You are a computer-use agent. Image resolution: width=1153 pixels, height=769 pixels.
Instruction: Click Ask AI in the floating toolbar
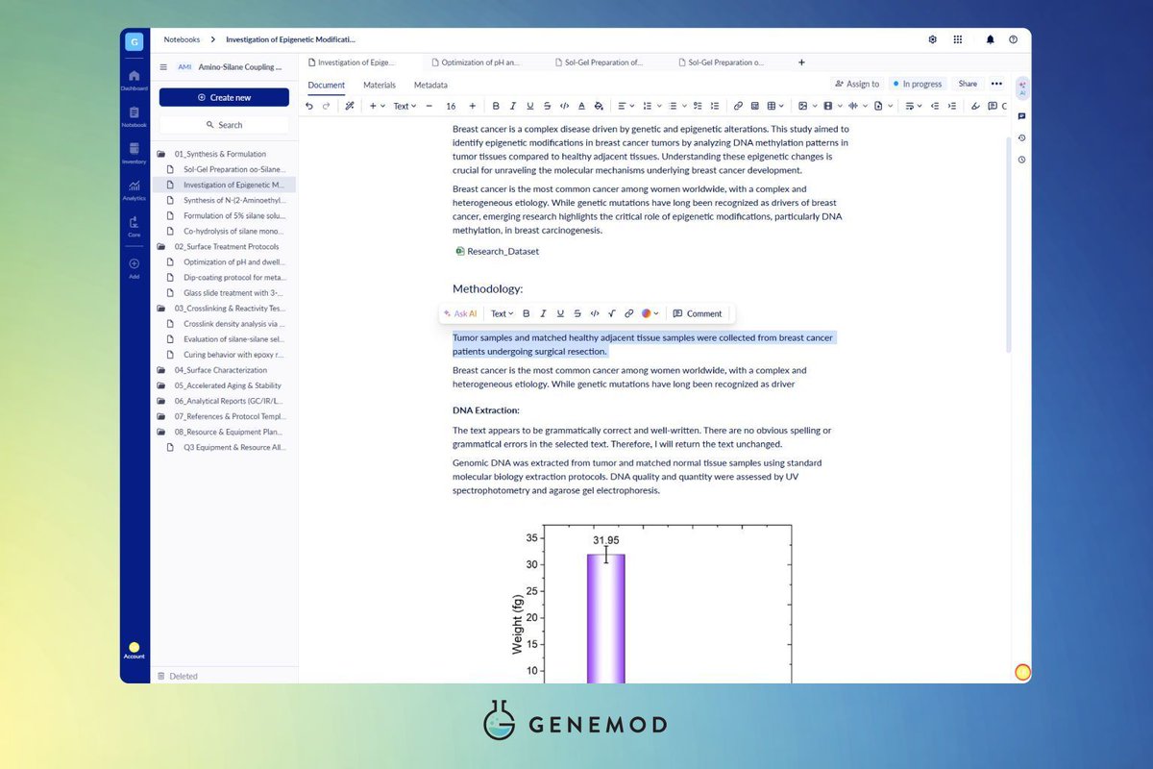[460, 313]
